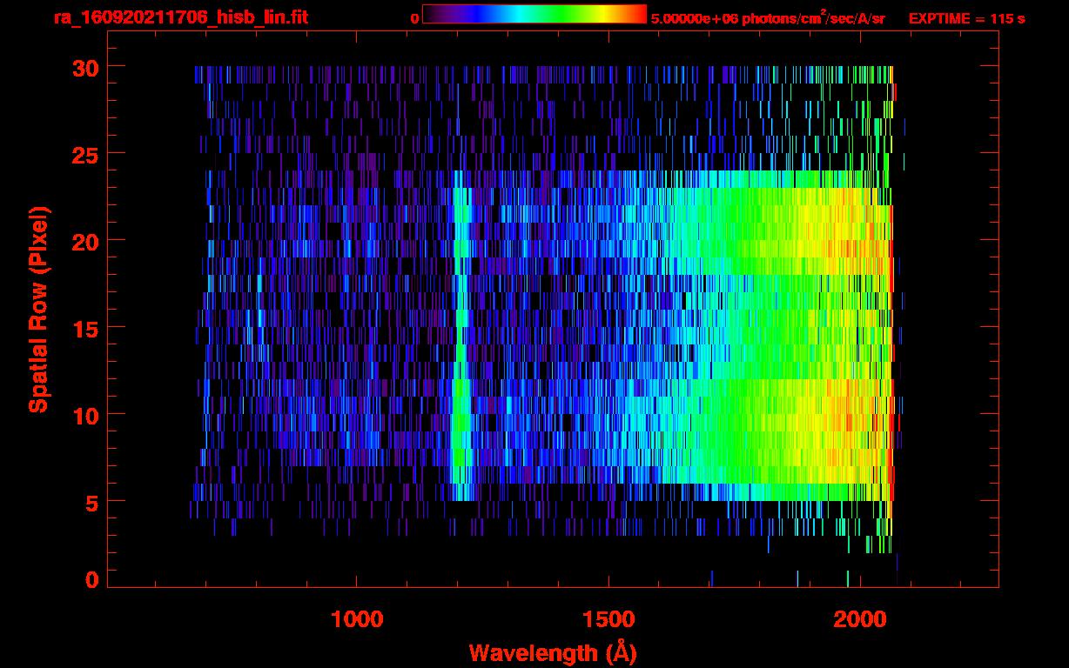
Task: Click the spatial row tick label 30
Action: 84,67
